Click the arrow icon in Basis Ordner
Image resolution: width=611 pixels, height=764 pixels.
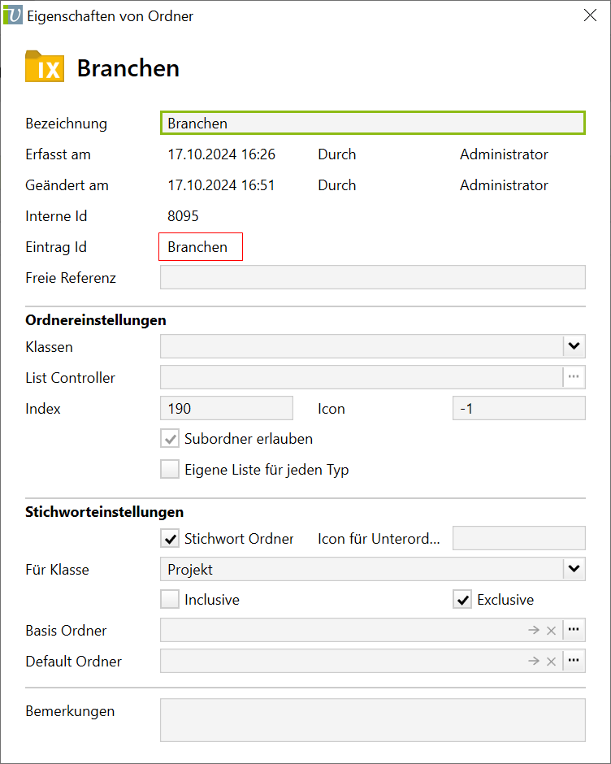click(x=533, y=630)
